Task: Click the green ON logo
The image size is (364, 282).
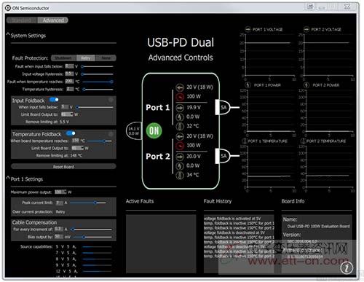Action: 154,130
